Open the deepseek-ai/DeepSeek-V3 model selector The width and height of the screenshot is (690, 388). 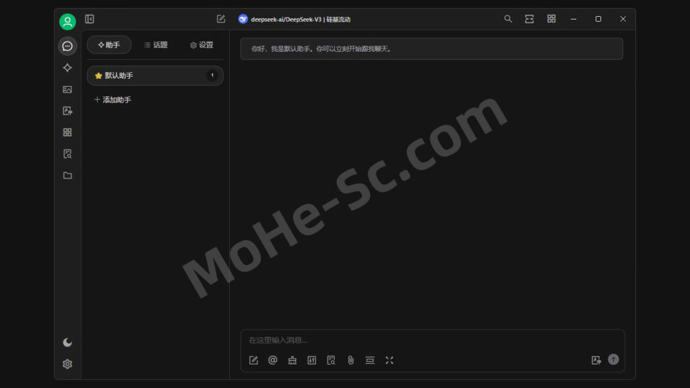click(294, 20)
